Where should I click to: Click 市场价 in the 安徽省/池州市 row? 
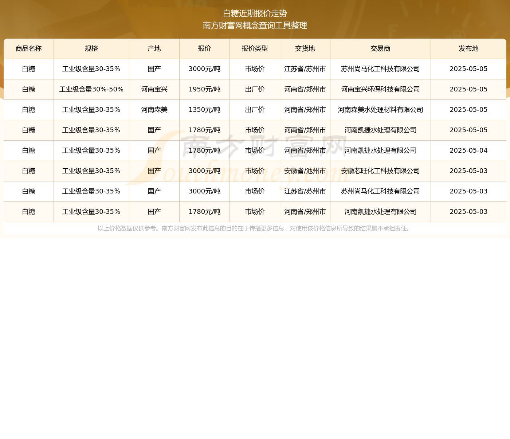click(255, 171)
